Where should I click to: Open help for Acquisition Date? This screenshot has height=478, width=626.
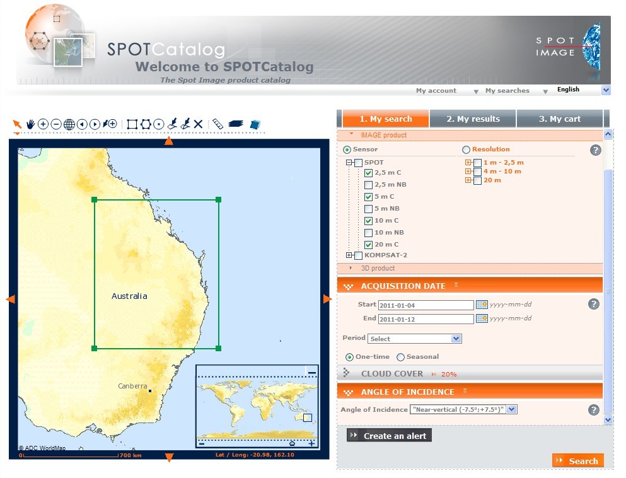[594, 305]
